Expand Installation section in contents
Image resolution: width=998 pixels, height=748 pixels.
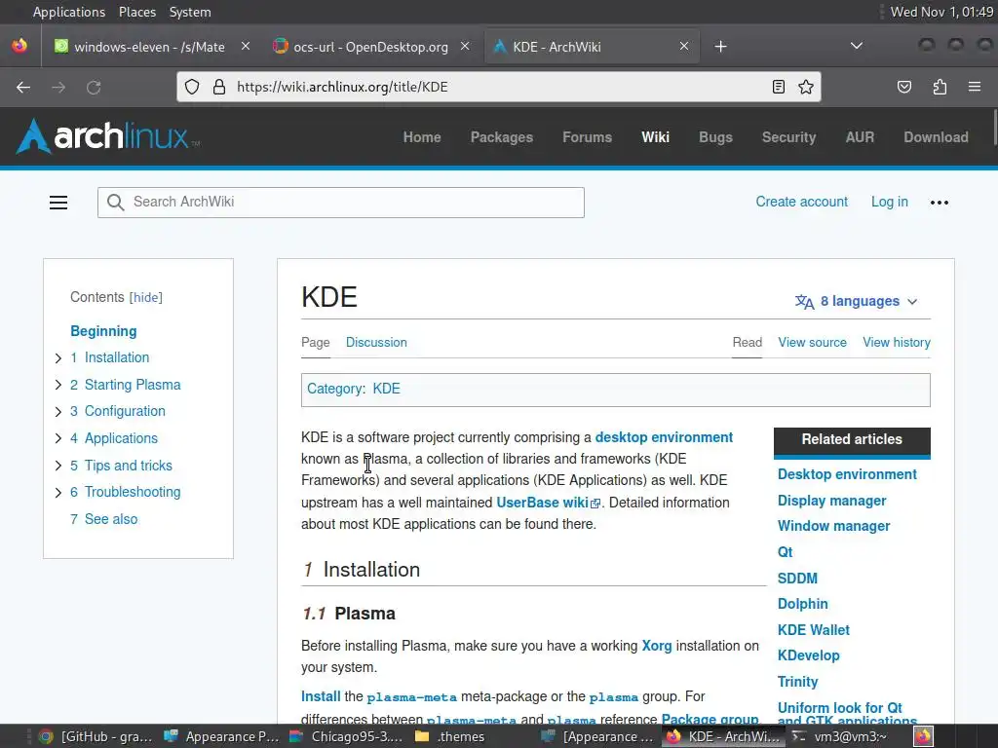pos(58,358)
